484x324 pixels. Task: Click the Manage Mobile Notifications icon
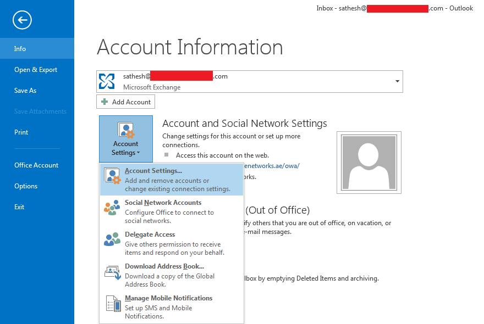pyautogui.click(x=113, y=304)
